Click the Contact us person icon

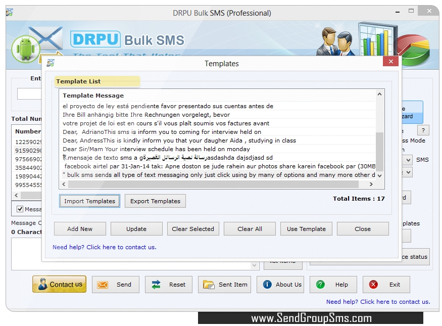(x=42, y=284)
